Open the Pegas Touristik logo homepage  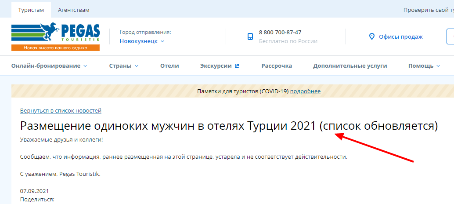click(56, 36)
